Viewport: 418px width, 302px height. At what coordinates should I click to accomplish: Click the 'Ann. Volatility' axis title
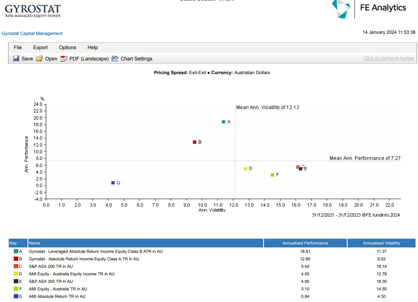pos(212,210)
